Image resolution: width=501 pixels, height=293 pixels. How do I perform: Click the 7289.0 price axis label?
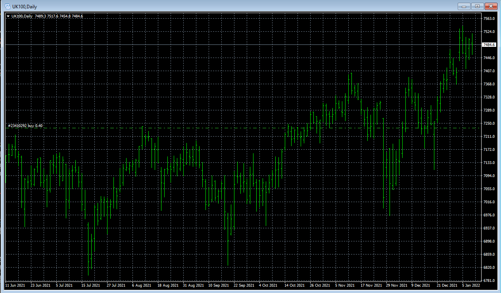(x=489, y=110)
